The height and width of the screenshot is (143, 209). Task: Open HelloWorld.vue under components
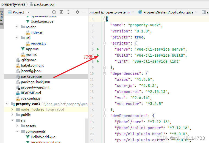click(x=43, y=137)
